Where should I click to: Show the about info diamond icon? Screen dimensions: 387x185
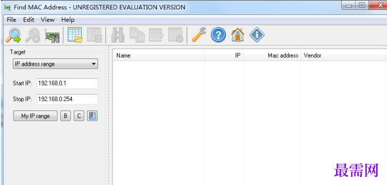click(x=257, y=35)
